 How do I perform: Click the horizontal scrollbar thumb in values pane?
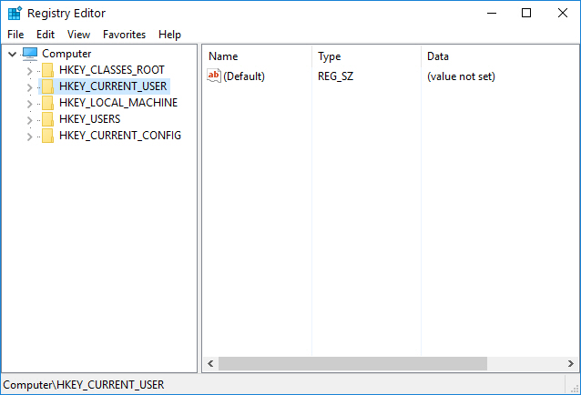pos(352,363)
